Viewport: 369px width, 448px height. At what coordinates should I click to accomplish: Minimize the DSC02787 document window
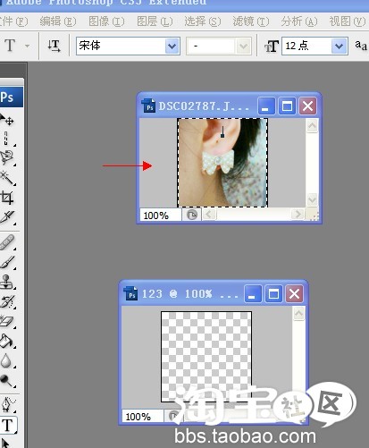click(266, 106)
